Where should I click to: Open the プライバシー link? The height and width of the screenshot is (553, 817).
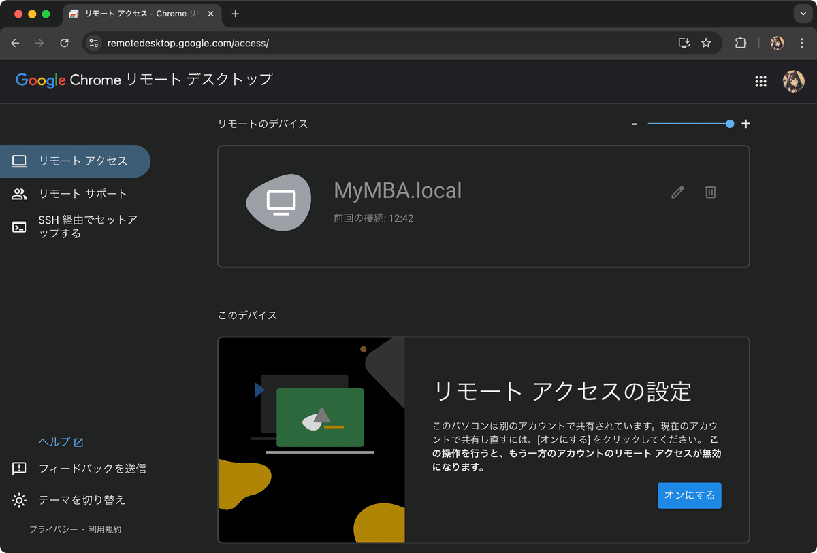[53, 529]
